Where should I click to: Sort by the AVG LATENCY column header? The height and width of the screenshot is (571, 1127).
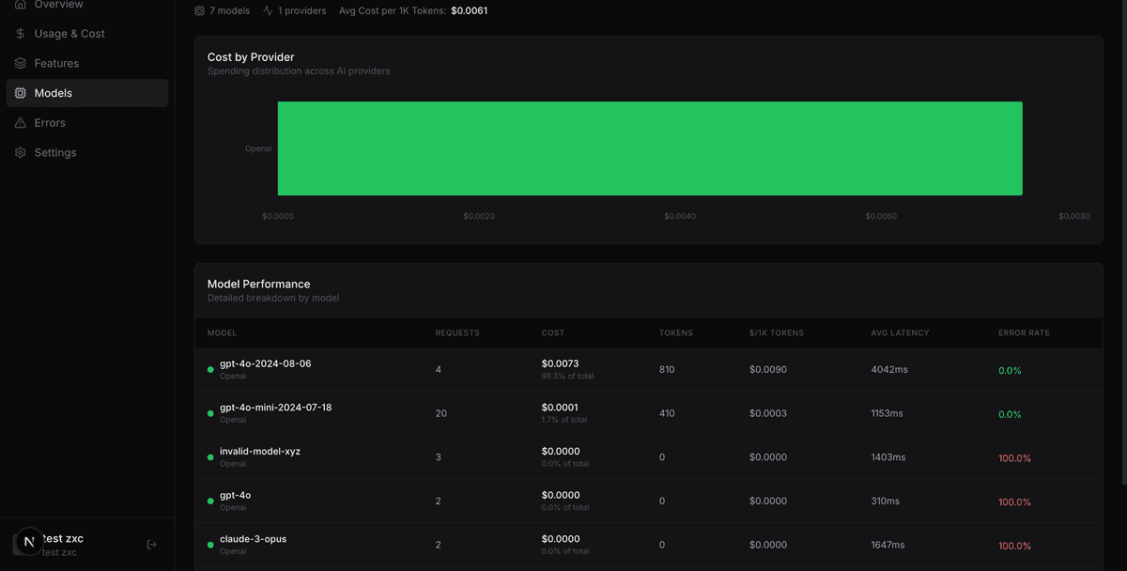click(x=900, y=333)
